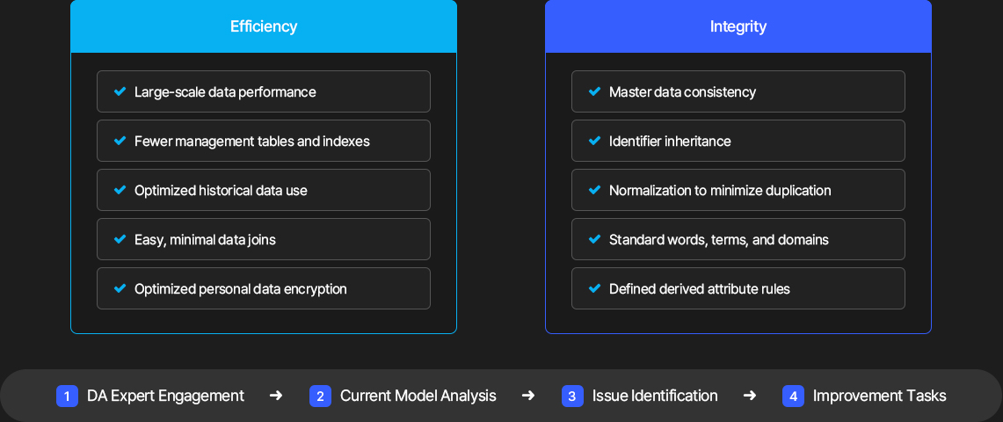The height and width of the screenshot is (422, 1003).
Task: Click the step 3 number badge
Action: point(572,396)
